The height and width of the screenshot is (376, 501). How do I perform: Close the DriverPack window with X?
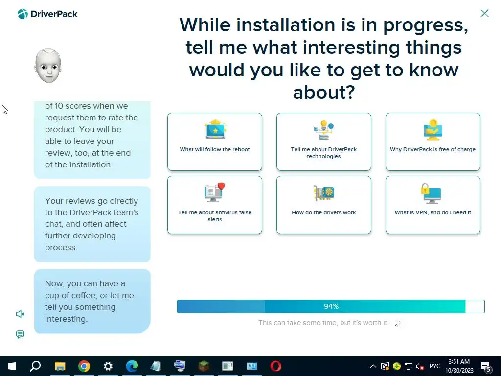pyautogui.click(x=484, y=13)
